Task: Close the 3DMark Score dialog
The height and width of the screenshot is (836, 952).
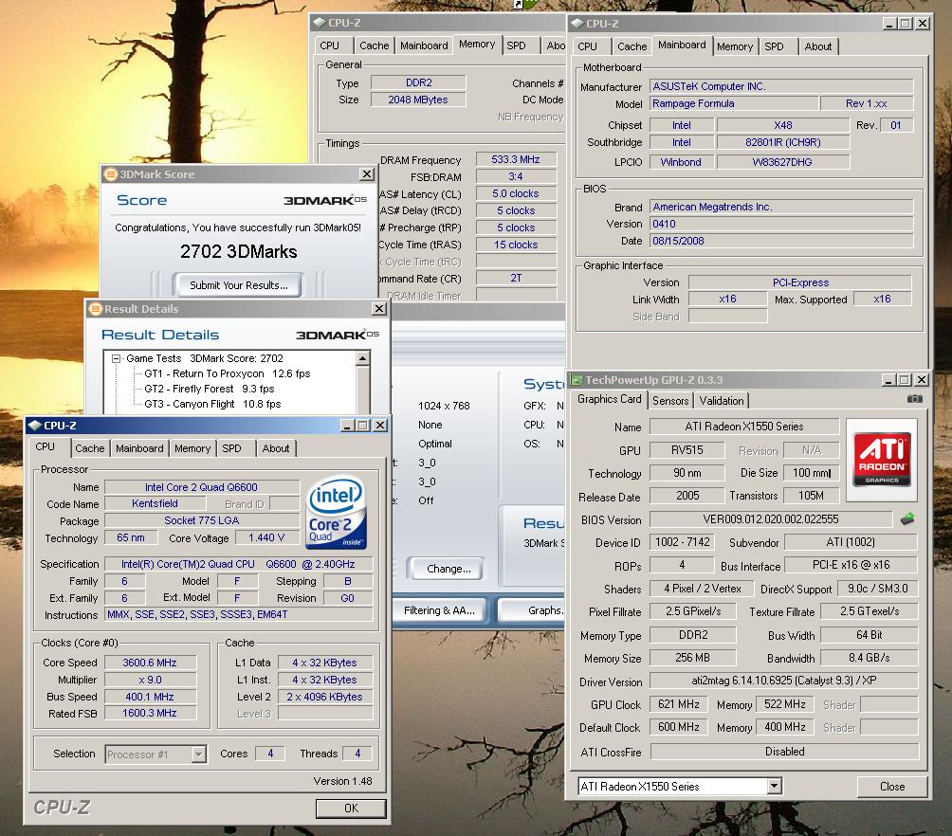Action: click(367, 174)
